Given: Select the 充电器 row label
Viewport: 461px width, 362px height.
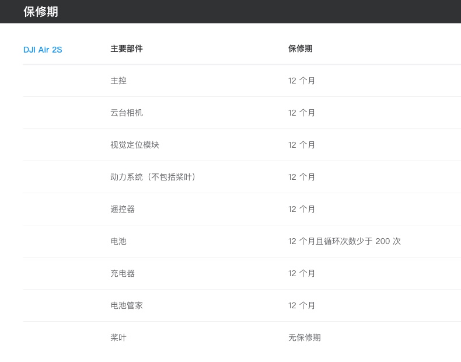Looking at the screenshot, I should pos(123,273).
